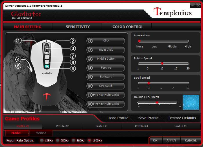Click circled number 4 on mouse diagram

pos(18,60)
